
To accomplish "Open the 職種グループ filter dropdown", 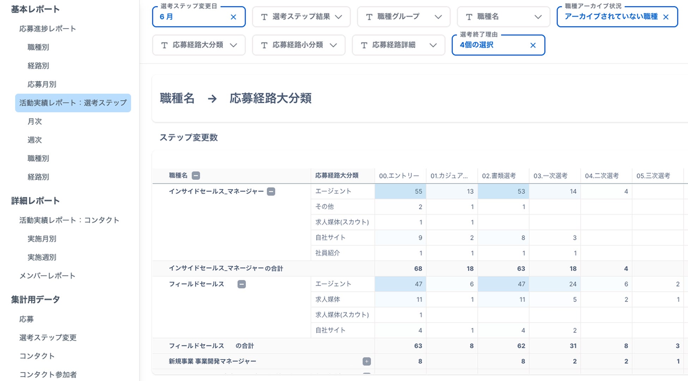I will click(403, 17).
